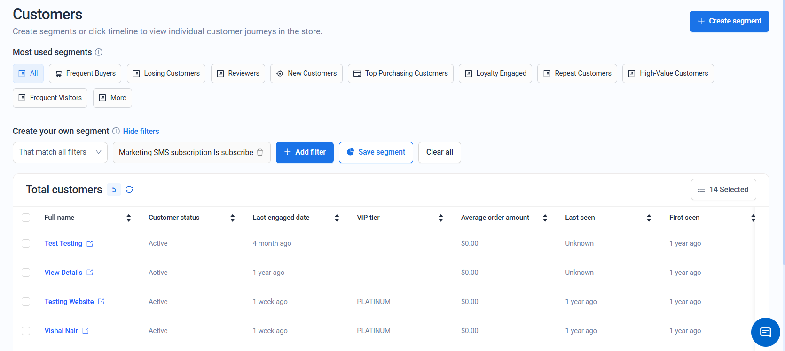Select the High-Value Customers segment
This screenshot has height=351, width=785.
click(x=667, y=73)
